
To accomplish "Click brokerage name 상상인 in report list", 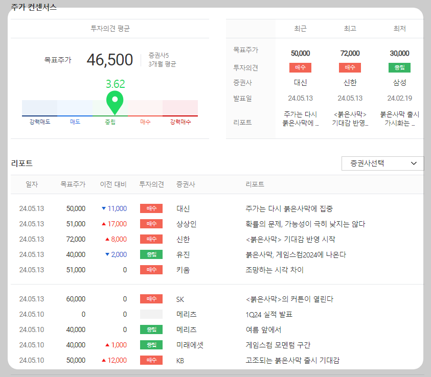I will (187, 224).
